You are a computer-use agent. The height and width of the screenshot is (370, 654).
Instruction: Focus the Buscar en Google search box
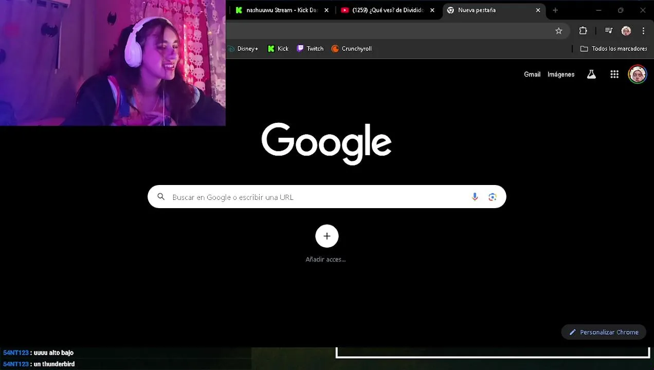point(327,197)
